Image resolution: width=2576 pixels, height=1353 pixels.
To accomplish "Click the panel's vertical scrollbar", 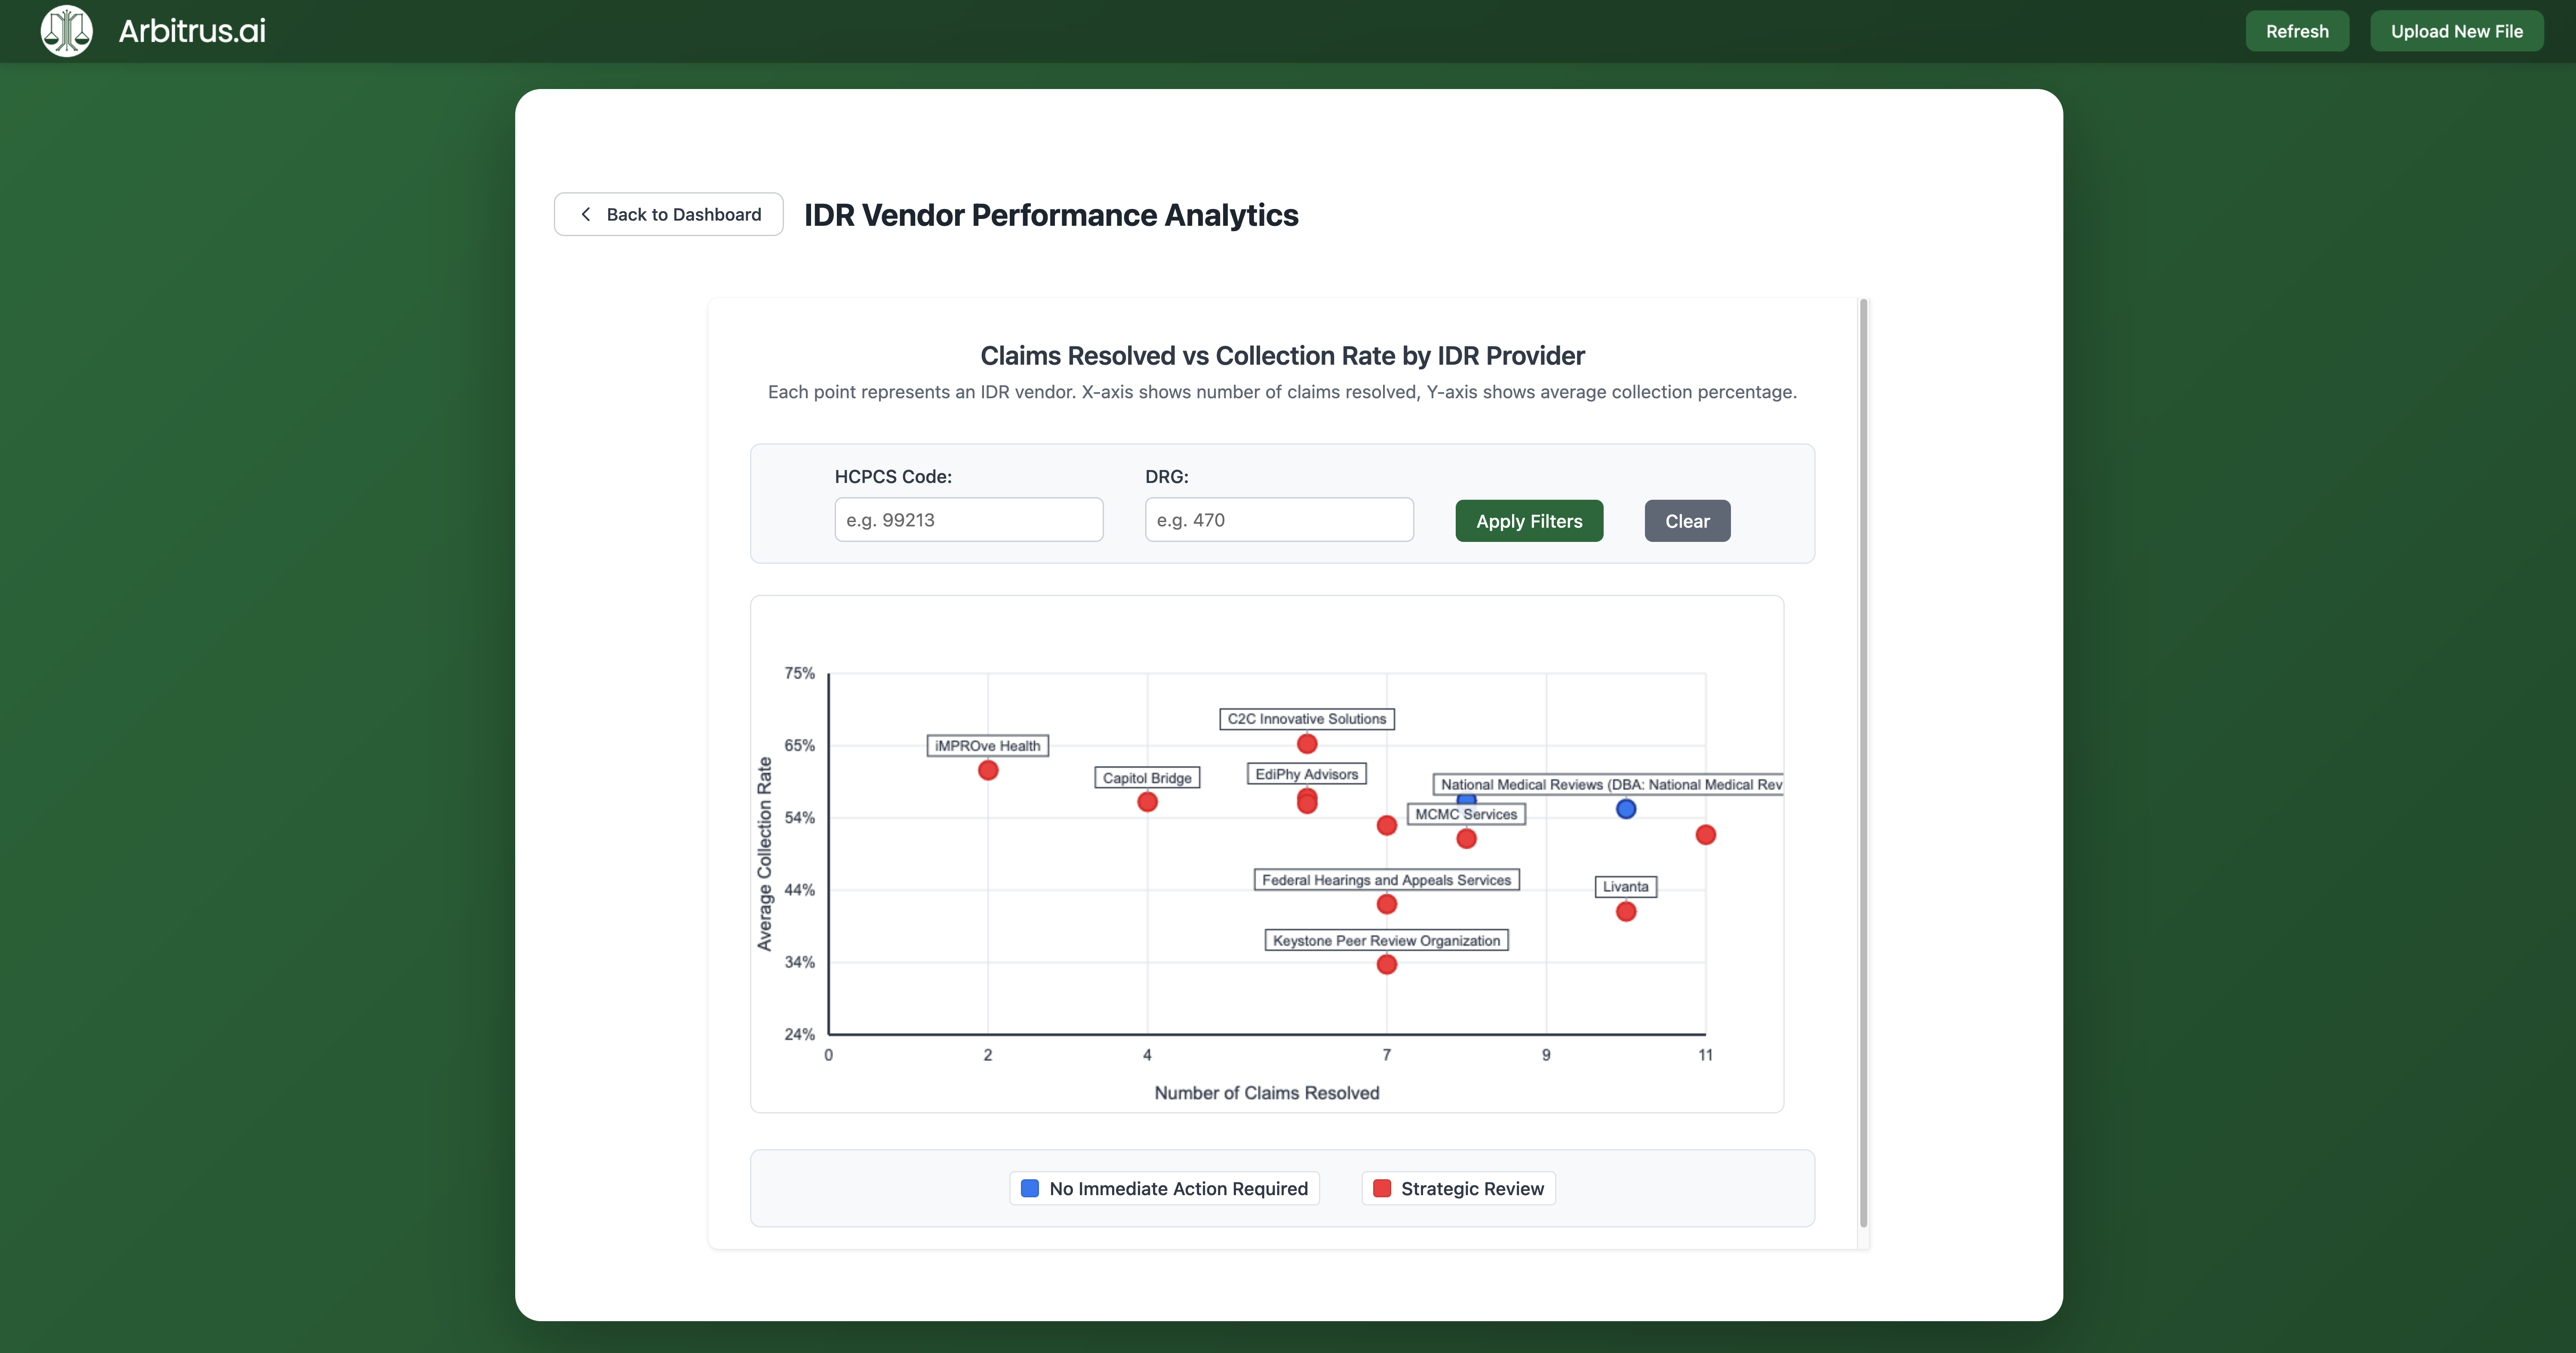I will pyautogui.click(x=1863, y=760).
